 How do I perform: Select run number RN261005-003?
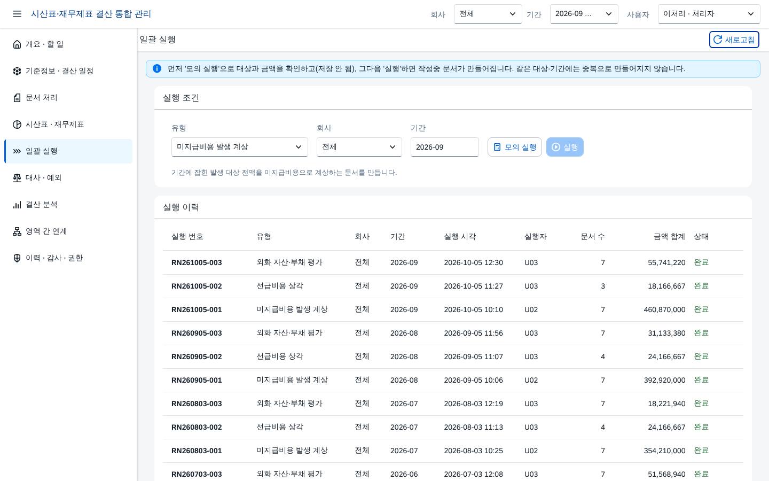pos(197,262)
